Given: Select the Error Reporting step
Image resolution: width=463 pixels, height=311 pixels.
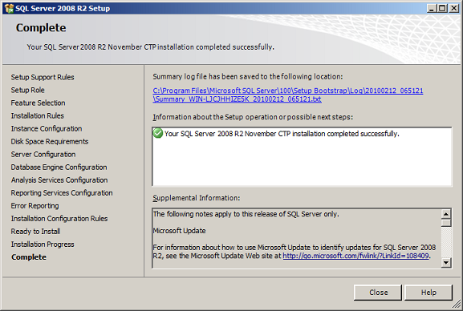Looking at the screenshot, I should 35,206.
